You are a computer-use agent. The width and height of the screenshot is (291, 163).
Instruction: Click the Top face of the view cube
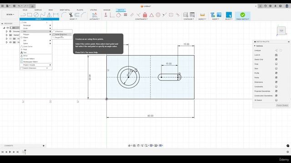(x=281, y=31)
